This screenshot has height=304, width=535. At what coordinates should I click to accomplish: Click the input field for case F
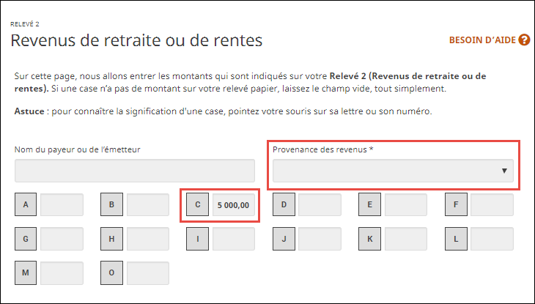point(492,205)
